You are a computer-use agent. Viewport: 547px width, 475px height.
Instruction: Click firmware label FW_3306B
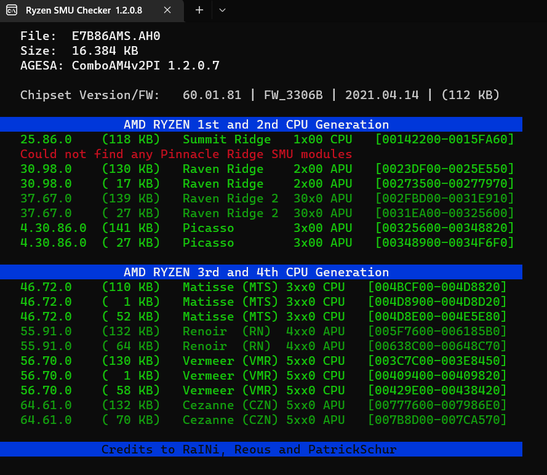click(x=293, y=95)
